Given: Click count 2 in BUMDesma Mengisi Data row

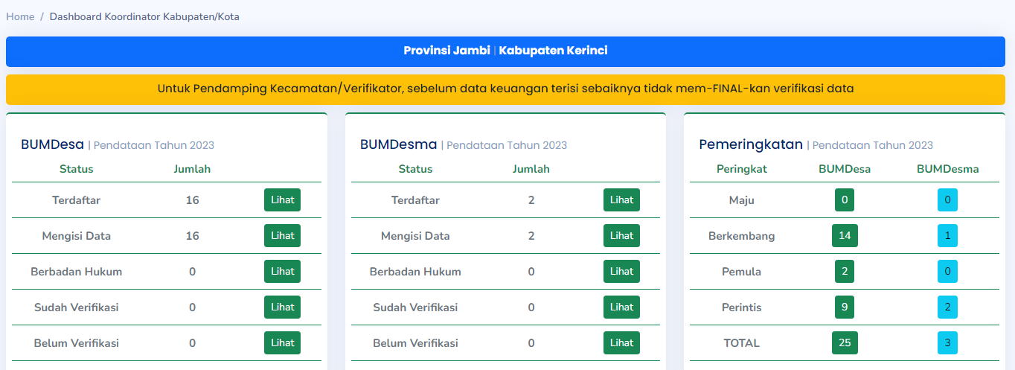Looking at the screenshot, I should pos(531,236).
